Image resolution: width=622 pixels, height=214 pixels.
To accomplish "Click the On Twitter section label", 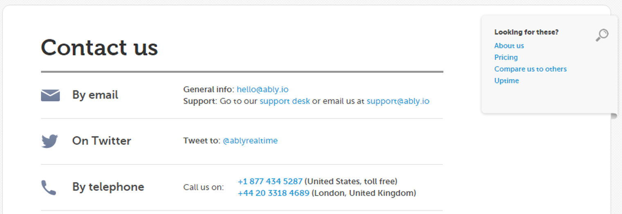I will point(101,141).
